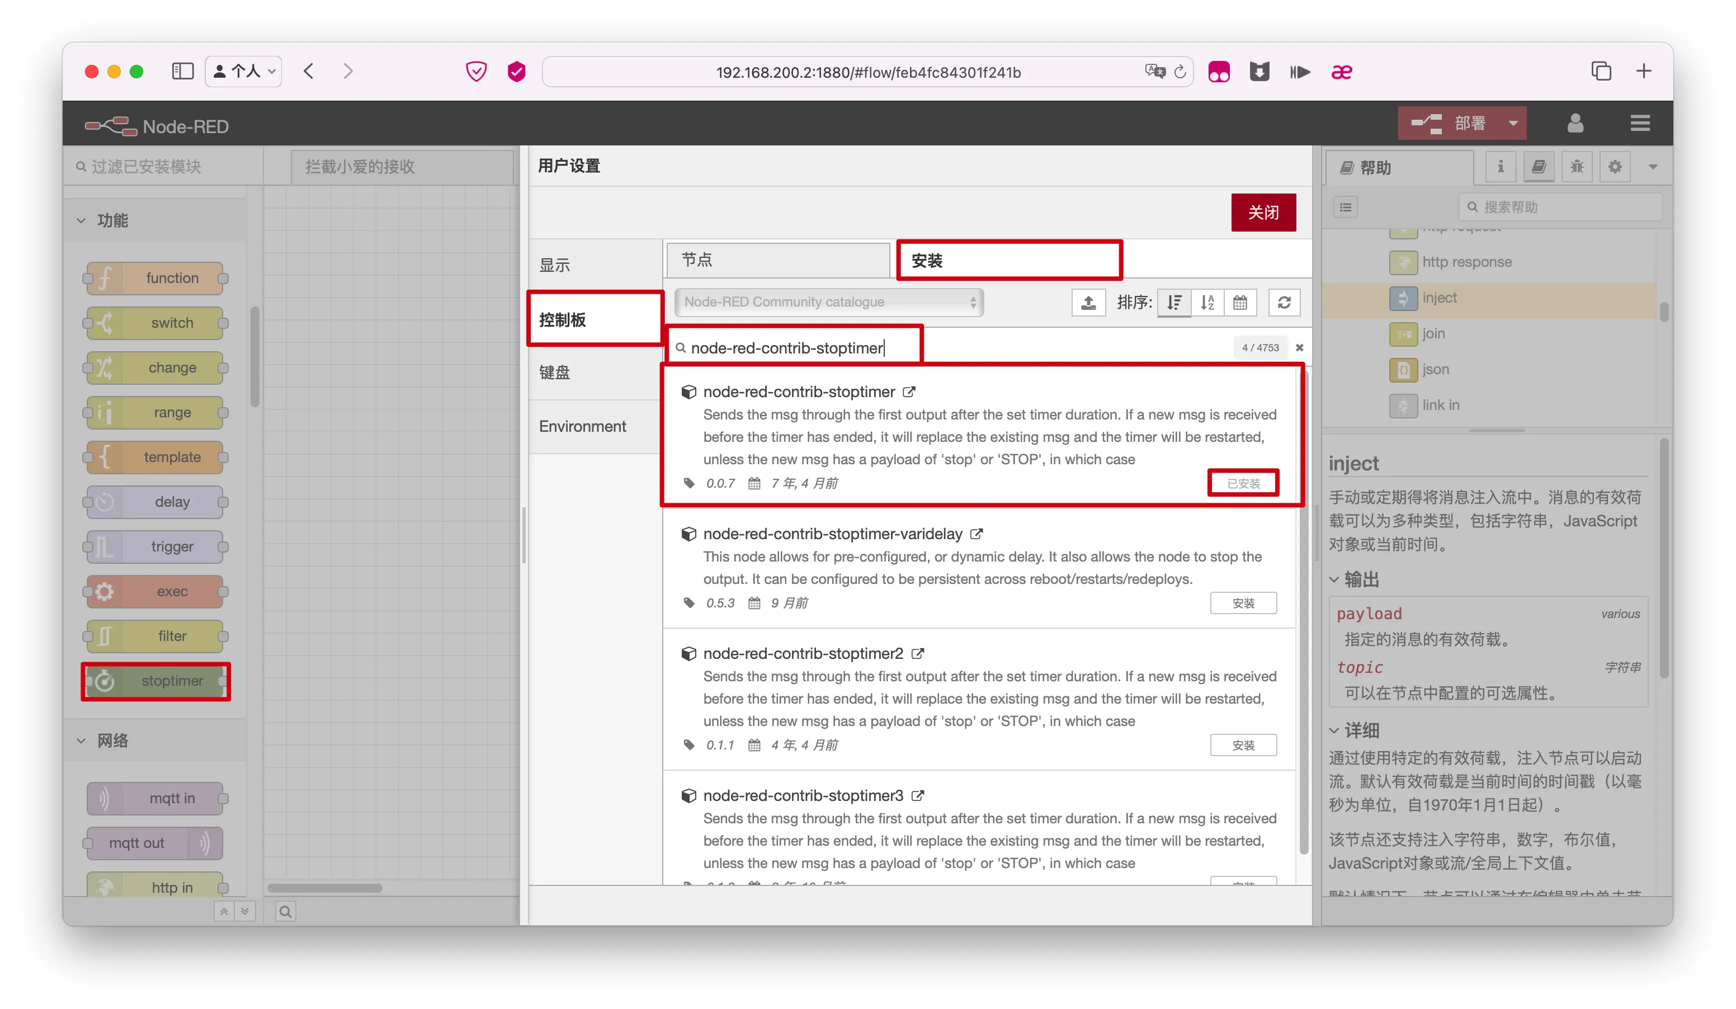This screenshot has height=1009, width=1736.
Task: Open a new browser tab with plus
Action: [1644, 71]
